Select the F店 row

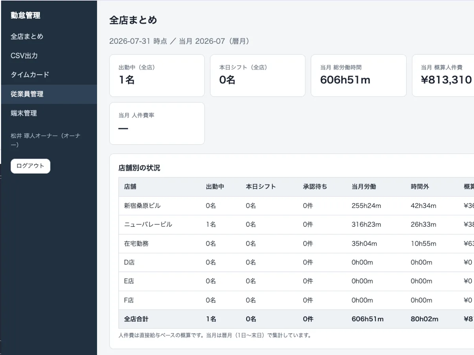point(296,301)
